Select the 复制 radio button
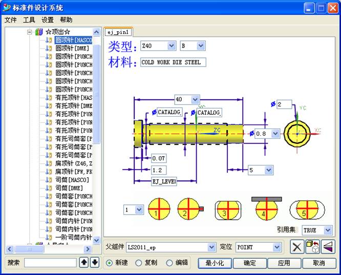This screenshot has width=341, height=275. pyautogui.click(x=138, y=263)
